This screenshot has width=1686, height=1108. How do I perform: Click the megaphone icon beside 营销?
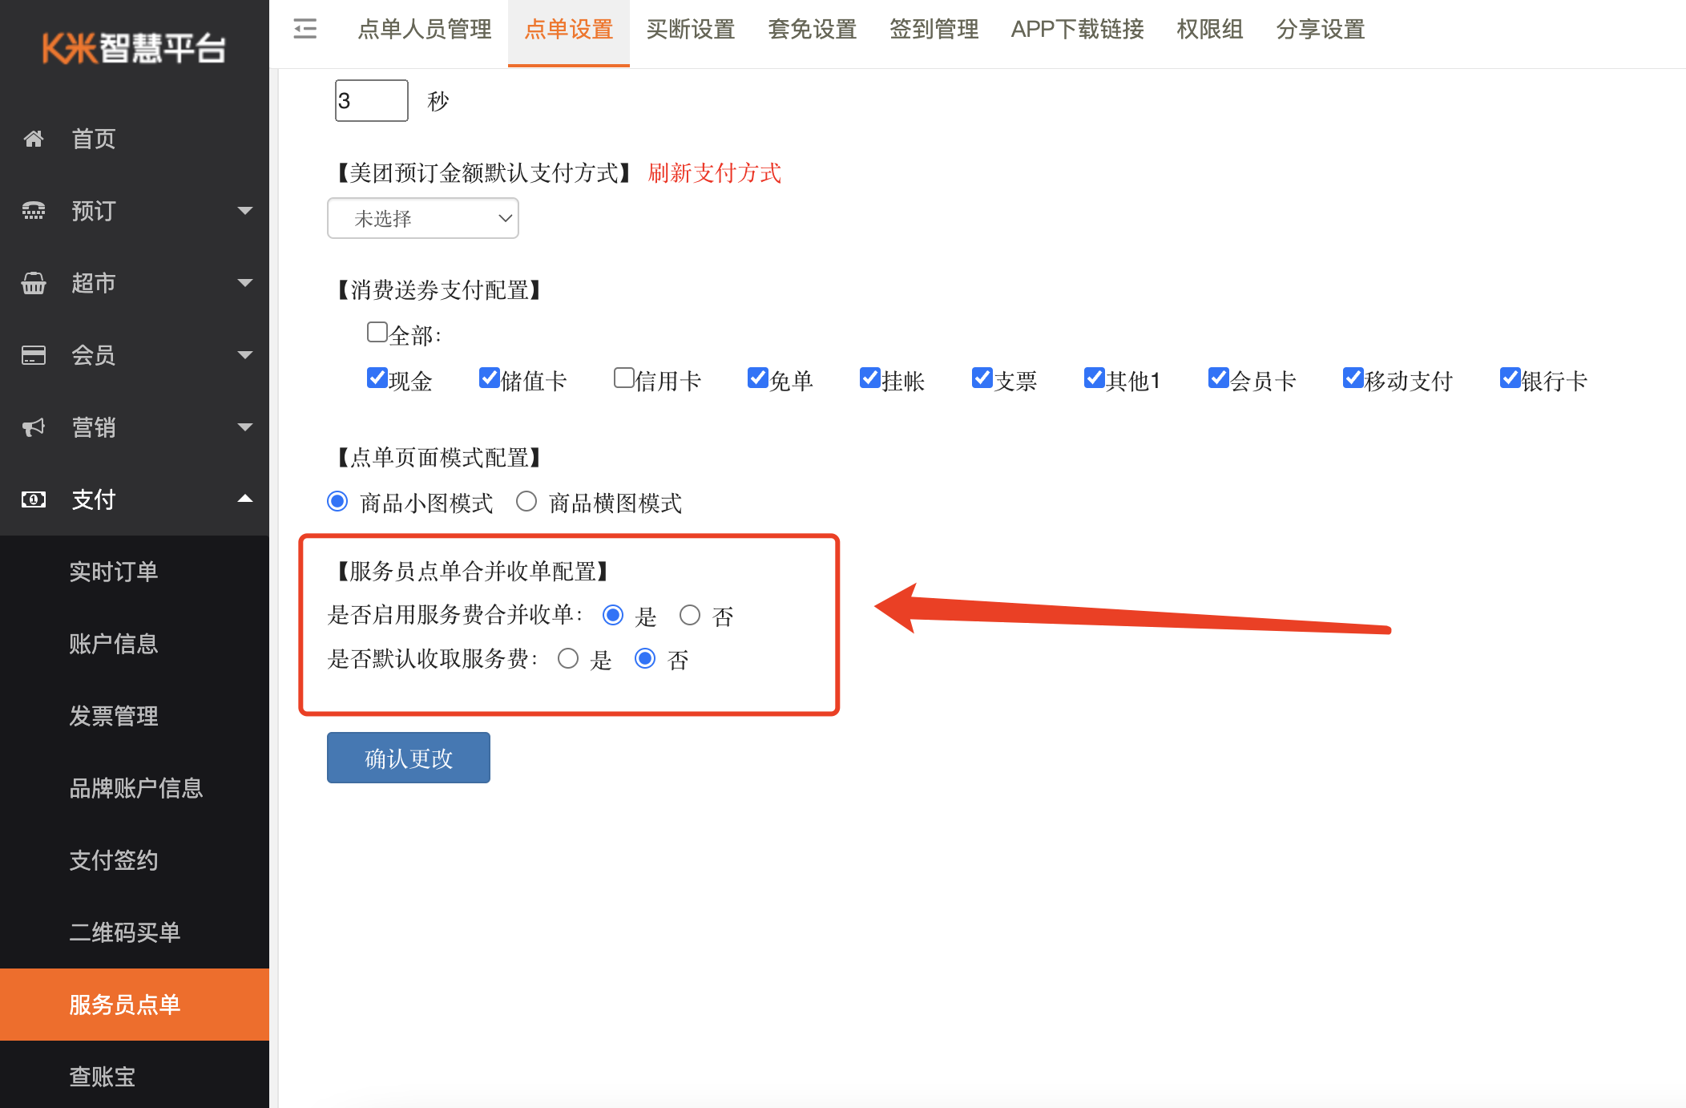tap(34, 427)
